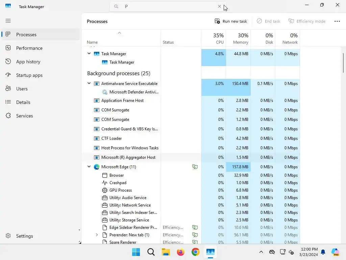This screenshot has width=346, height=260.
Task: Launch Firefox from the taskbar
Action: pyautogui.click(x=180, y=252)
